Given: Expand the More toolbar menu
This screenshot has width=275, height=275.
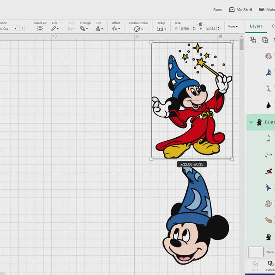Looking at the screenshot, I should coord(232,27).
